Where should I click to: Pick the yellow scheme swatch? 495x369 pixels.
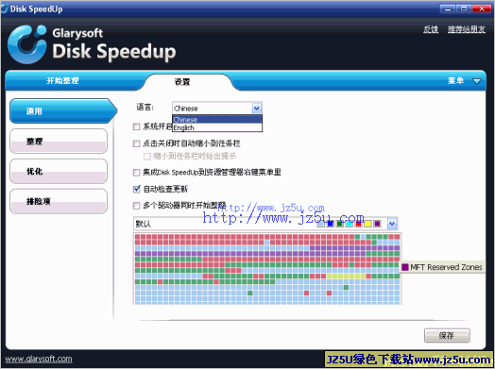click(x=367, y=224)
